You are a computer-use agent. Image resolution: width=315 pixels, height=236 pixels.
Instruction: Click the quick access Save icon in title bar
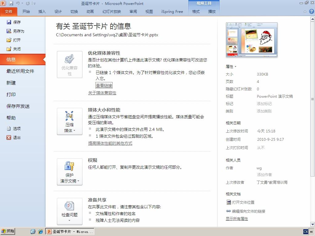pyautogui.click(x=11, y=3)
